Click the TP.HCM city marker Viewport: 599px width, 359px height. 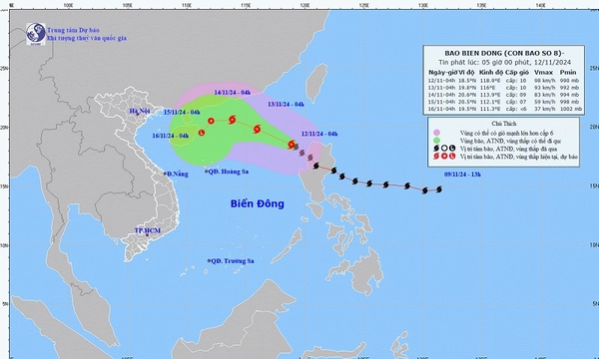pos(147,234)
